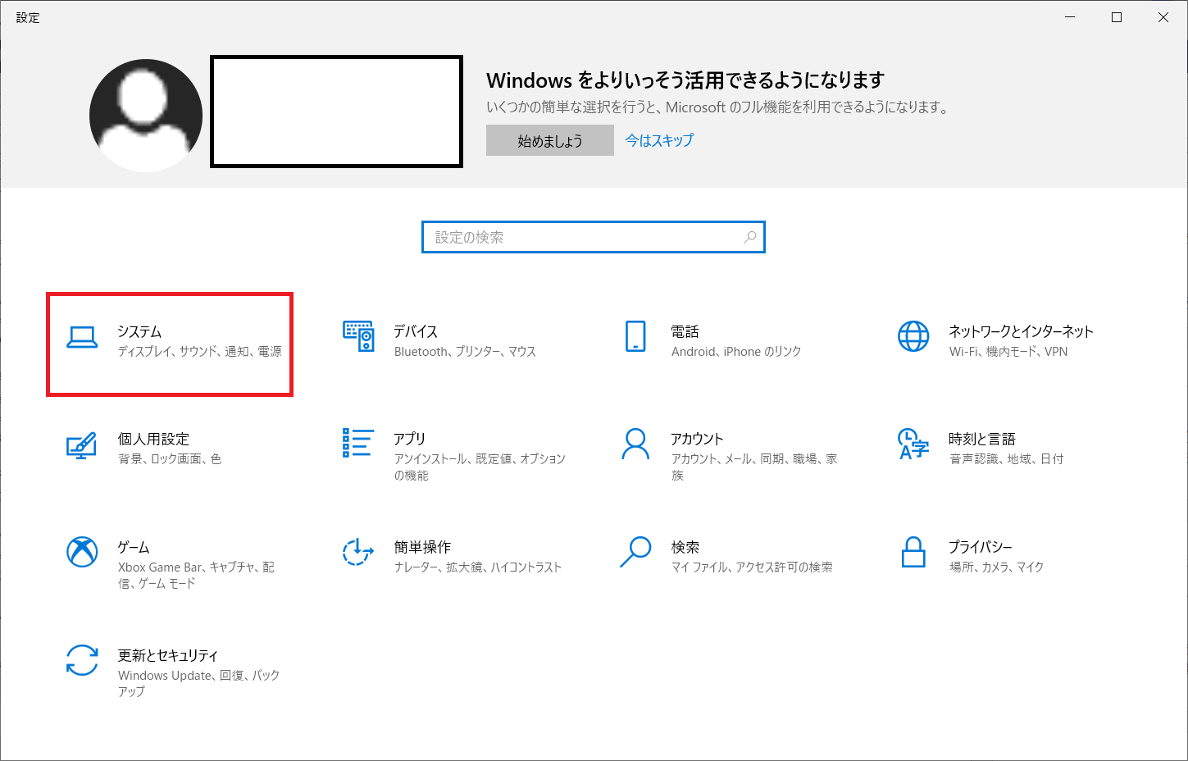Click the user avatar picture
Image resolution: width=1188 pixels, height=761 pixels.
click(x=146, y=116)
